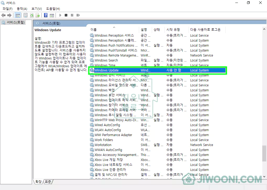This screenshot has width=267, height=190.
Task: Sort by the 이름 column header
Action: [x=114, y=30]
